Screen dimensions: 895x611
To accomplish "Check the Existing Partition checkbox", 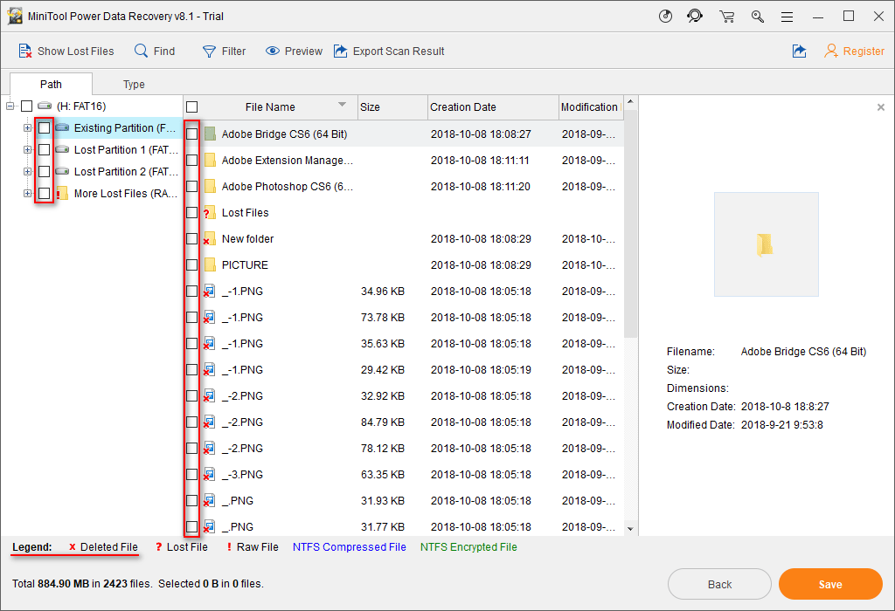I will [x=44, y=127].
